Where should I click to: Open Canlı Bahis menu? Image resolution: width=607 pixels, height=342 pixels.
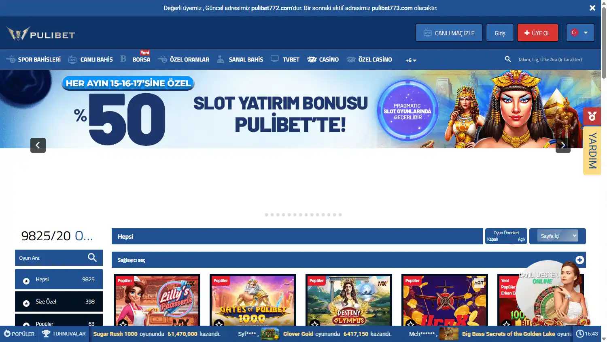[91, 60]
